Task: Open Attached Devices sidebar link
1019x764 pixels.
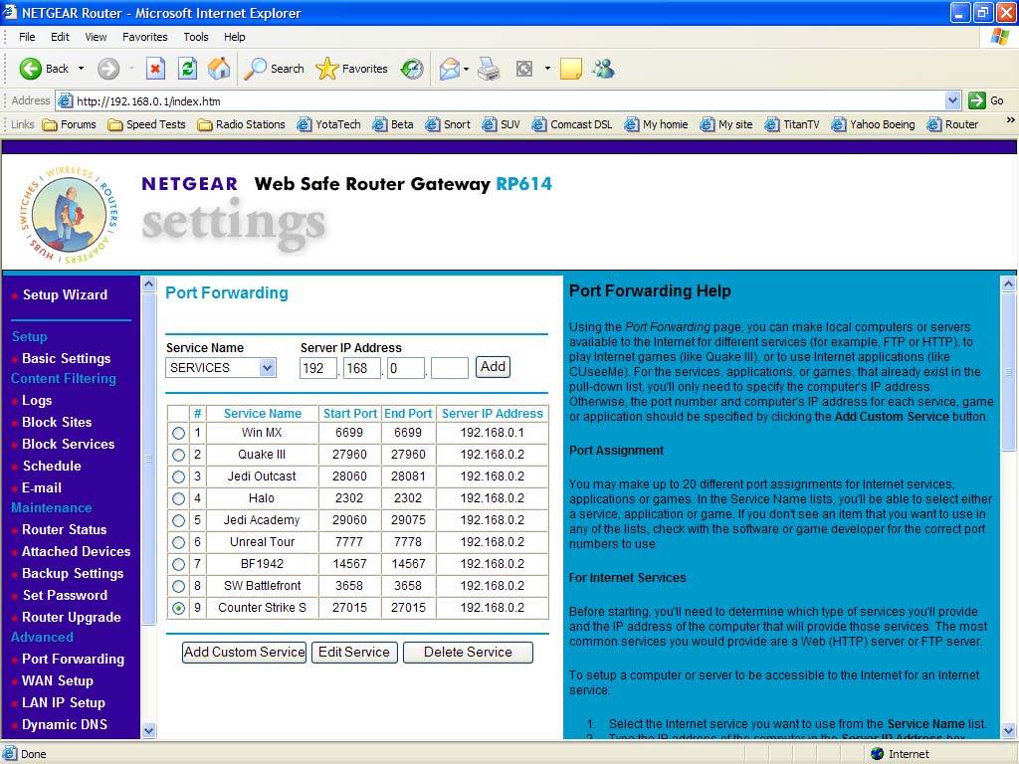Action: click(x=76, y=551)
